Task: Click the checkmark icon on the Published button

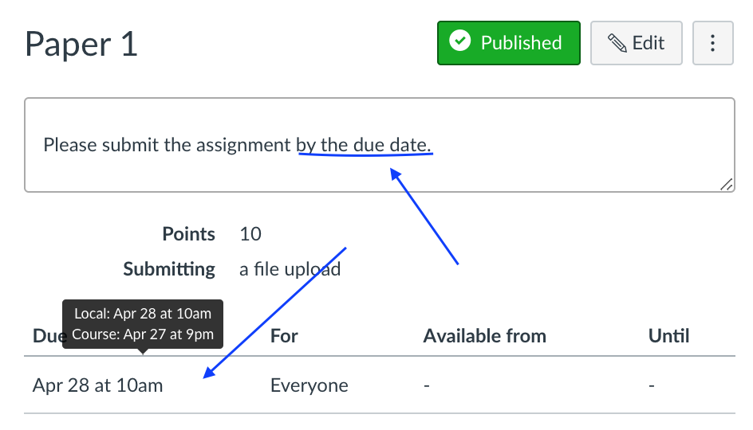Action: pos(460,42)
